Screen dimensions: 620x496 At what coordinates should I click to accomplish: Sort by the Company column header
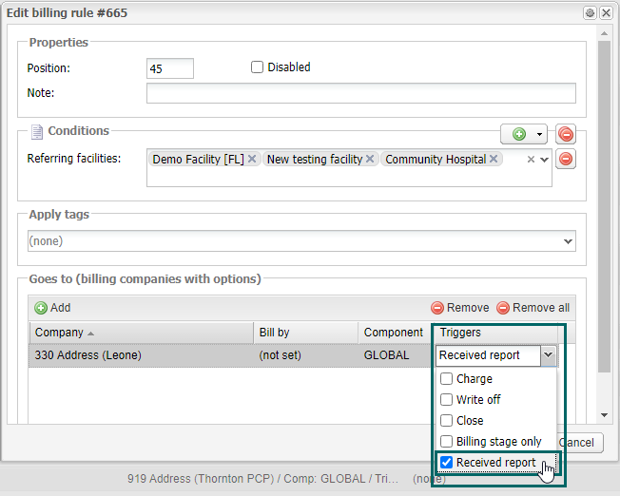click(141, 333)
